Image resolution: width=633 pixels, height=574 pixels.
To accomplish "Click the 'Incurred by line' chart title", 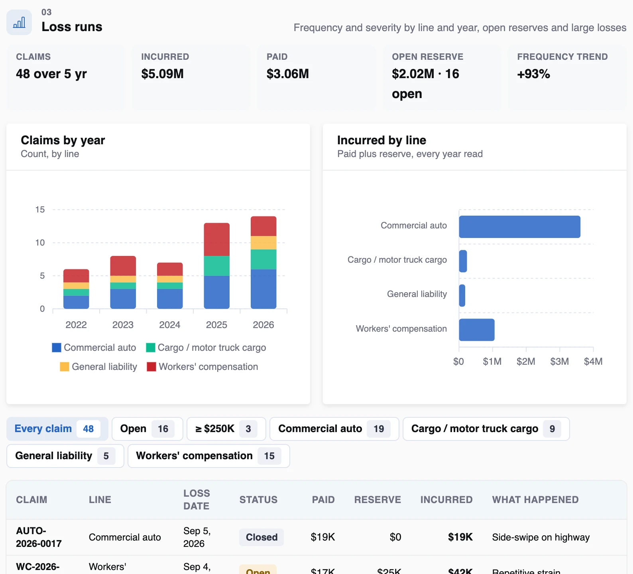I will click(x=381, y=140).
